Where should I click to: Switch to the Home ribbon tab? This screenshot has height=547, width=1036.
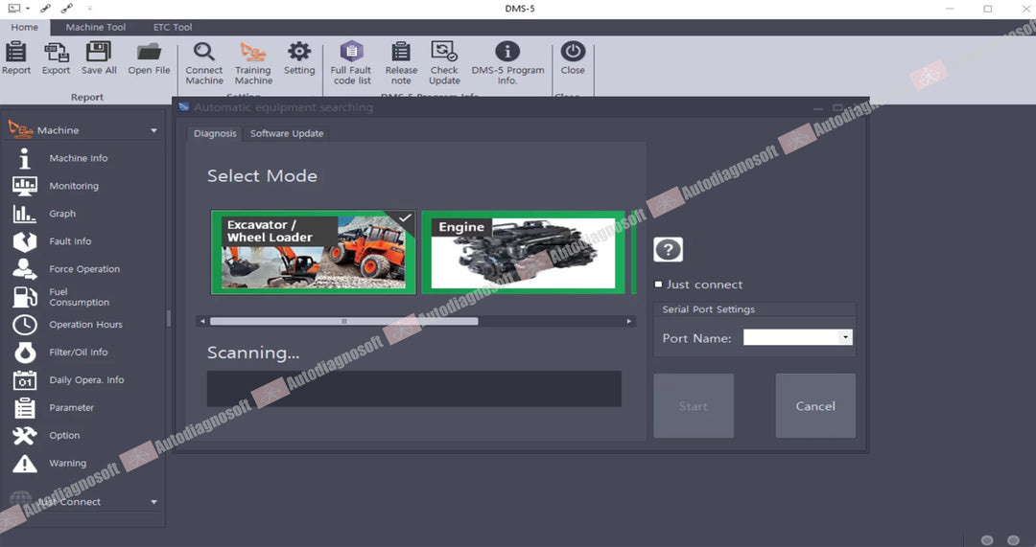click(24, 27)
